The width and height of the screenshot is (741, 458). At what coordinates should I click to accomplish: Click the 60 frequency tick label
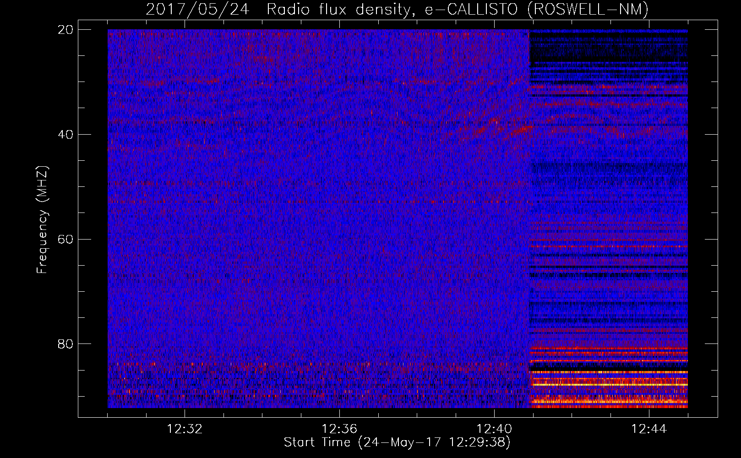coord(65,239)
